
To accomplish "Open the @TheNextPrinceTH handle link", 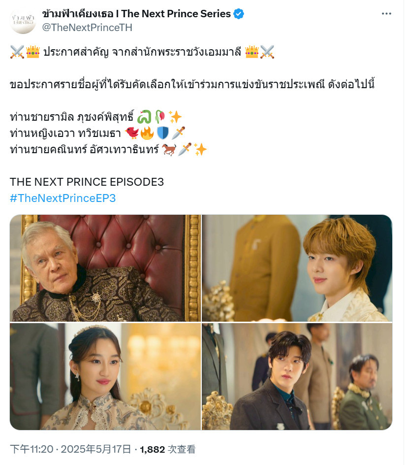I will (x=87, y=28).
